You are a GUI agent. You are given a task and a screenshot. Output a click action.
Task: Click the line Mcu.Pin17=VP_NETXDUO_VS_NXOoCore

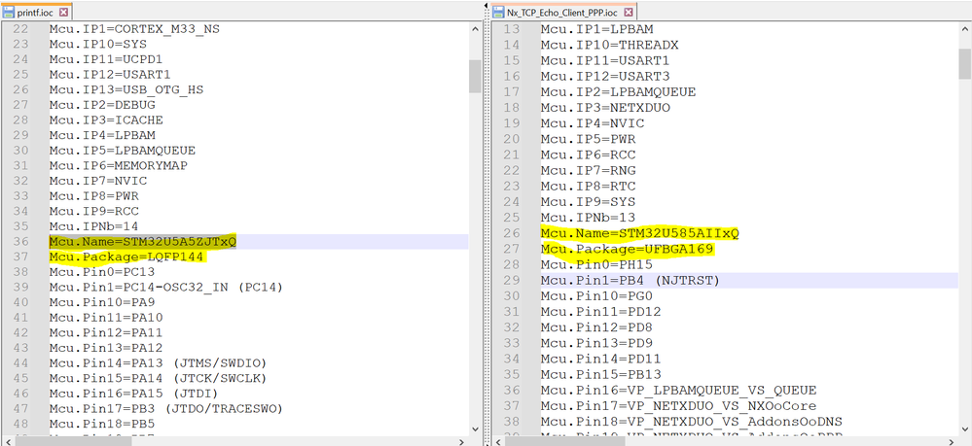tap(678, 406)
